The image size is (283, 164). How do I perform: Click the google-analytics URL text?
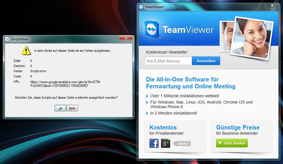(65, 84)
